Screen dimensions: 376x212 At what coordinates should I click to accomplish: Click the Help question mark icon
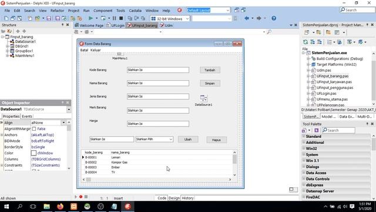[274, 18]
